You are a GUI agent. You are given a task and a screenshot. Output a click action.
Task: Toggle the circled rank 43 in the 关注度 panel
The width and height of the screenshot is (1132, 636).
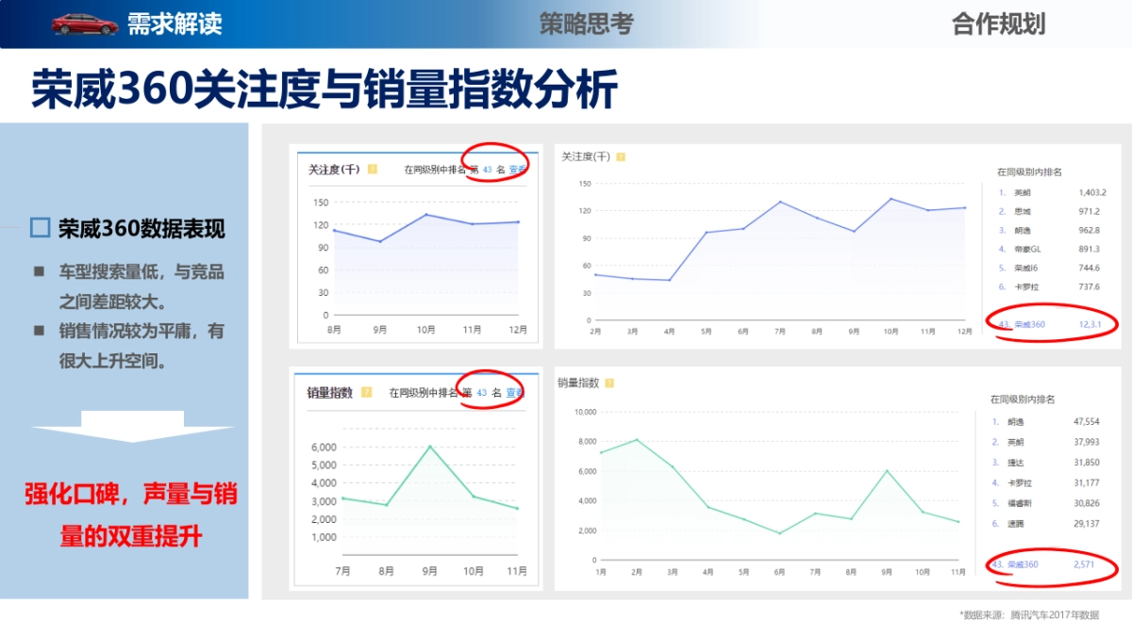coord(487,170)
